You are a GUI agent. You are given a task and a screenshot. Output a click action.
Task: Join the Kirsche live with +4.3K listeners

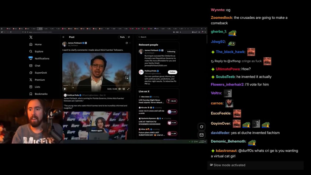pyautogui.click(x=172, y=112)
